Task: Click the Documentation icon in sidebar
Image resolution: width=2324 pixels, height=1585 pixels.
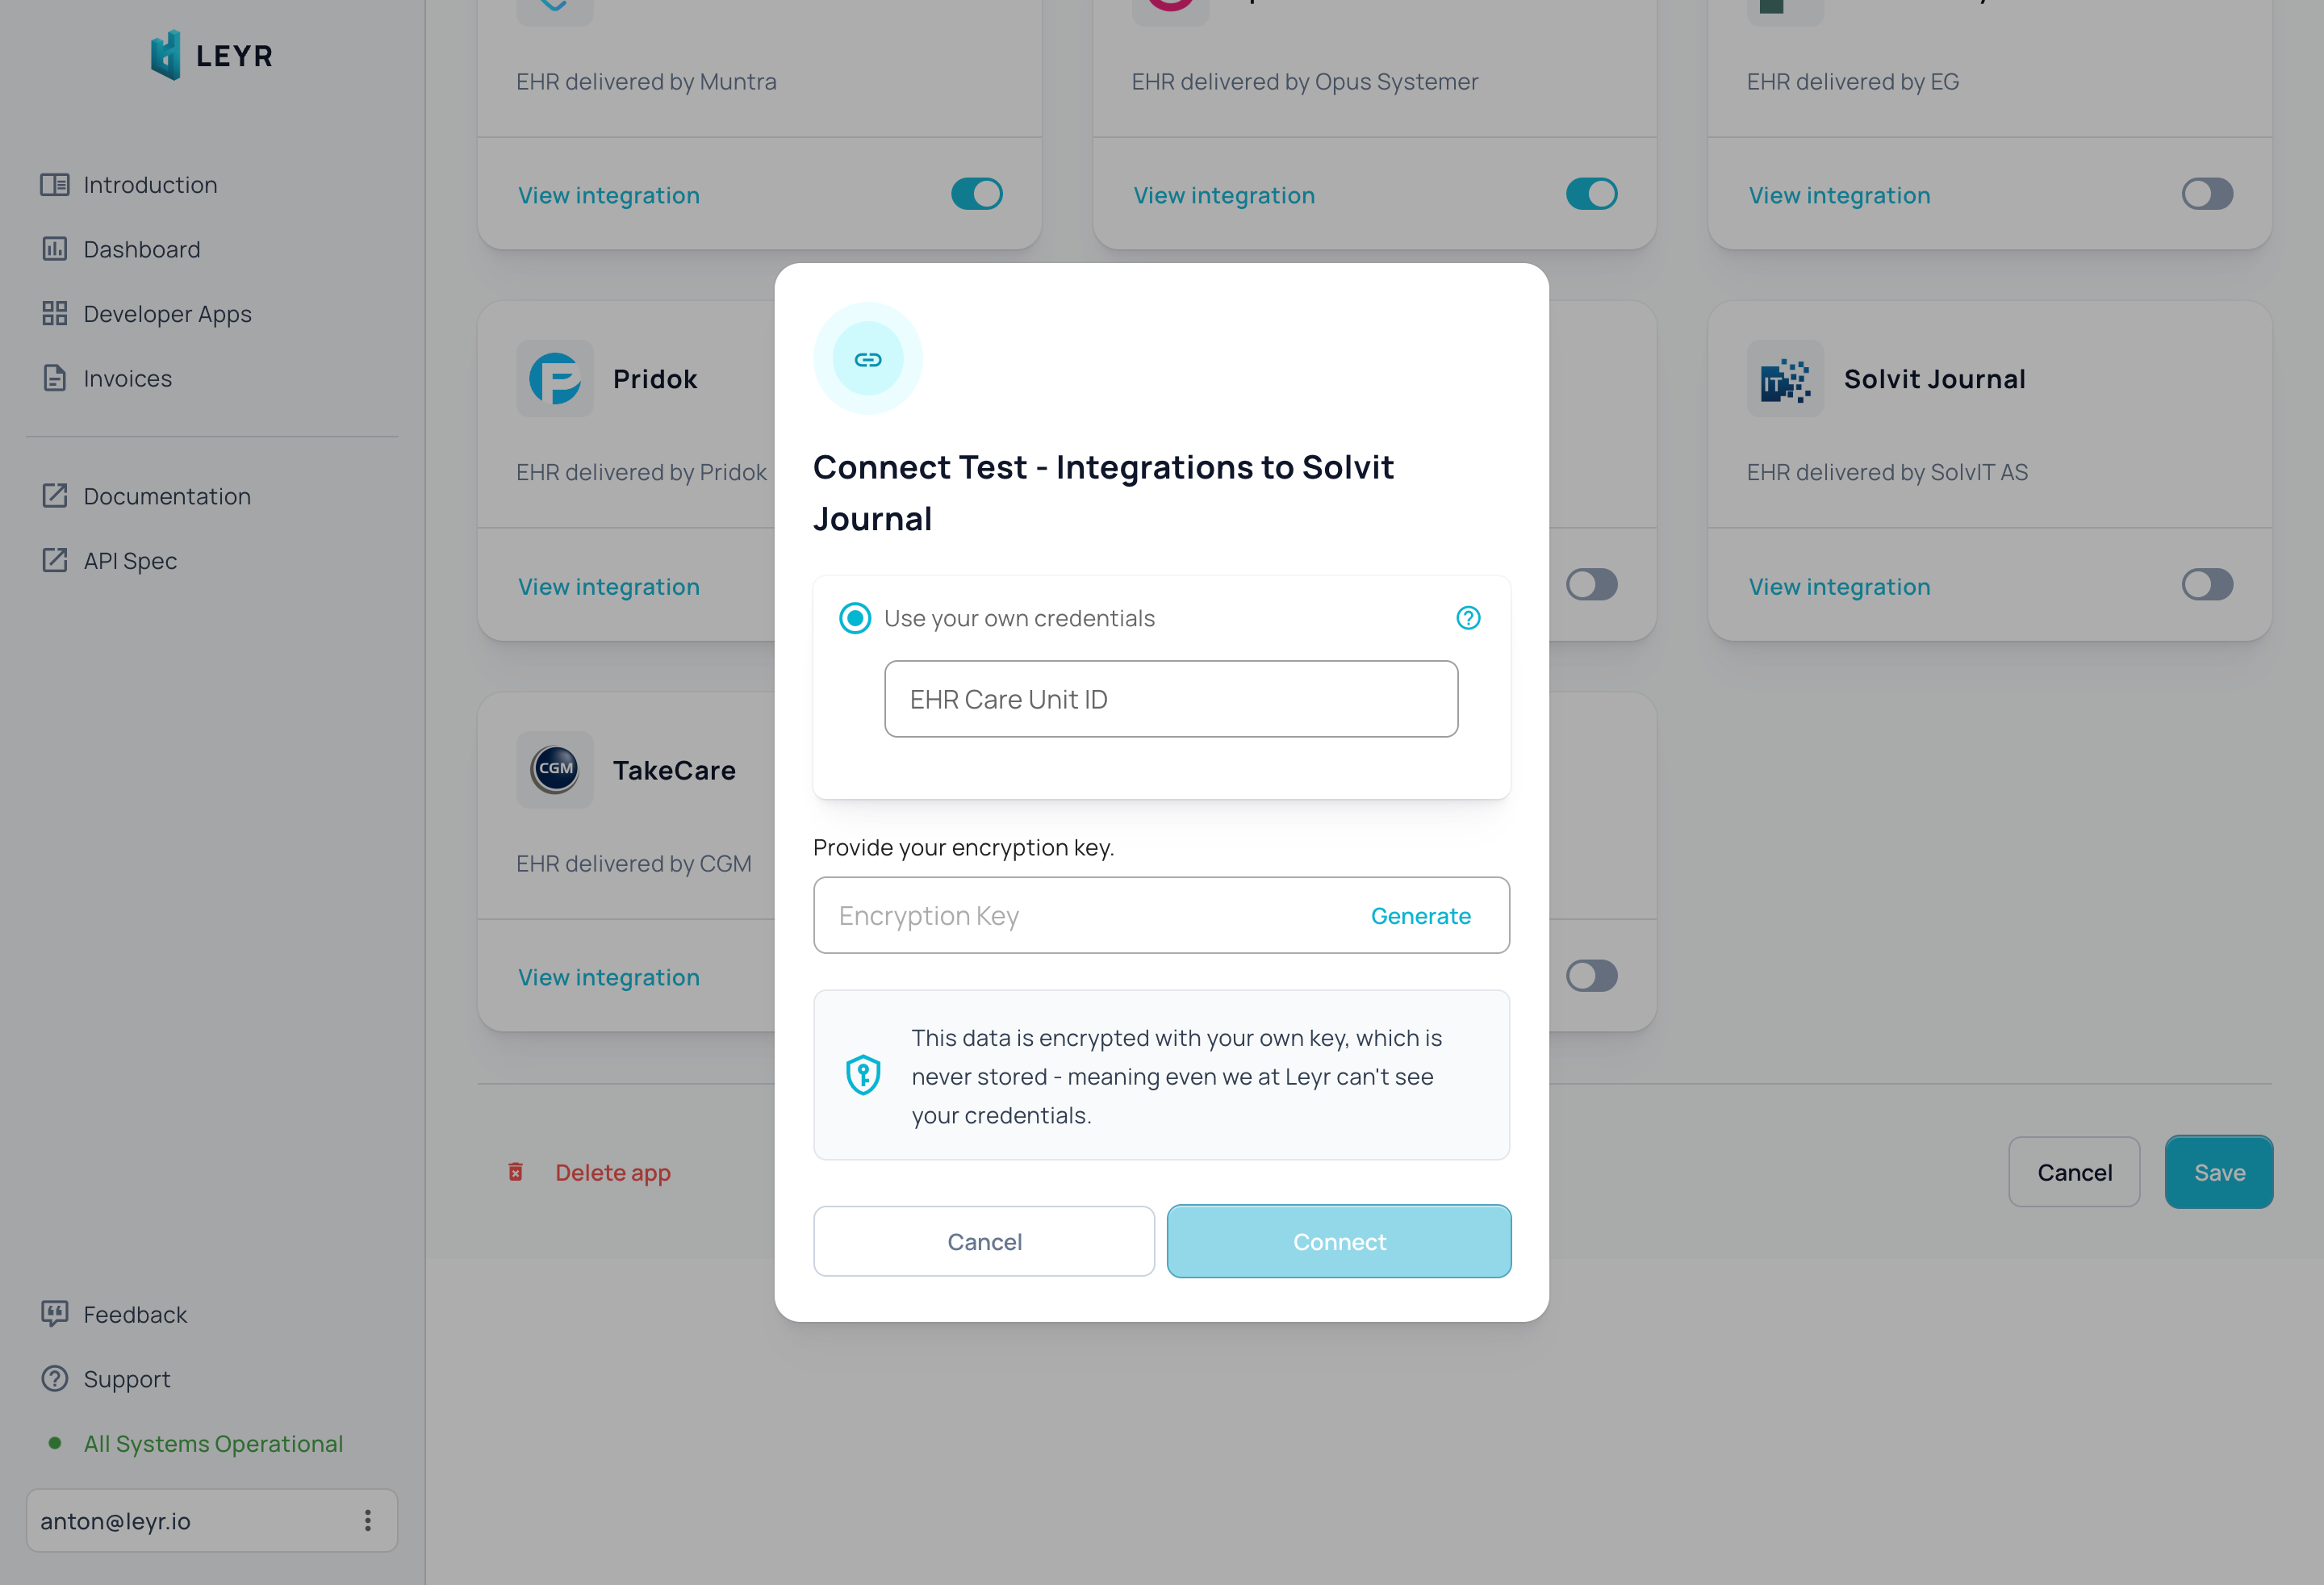Action: (55, 495)
